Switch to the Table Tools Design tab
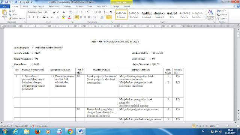Screen dimensions: 240x135 pyautogui.click(x=116, y=6)
